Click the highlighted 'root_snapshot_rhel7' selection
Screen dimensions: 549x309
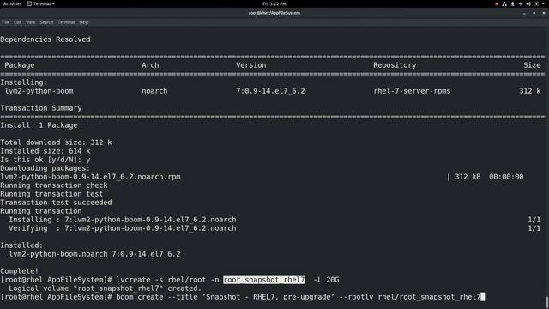pos(264,280)
